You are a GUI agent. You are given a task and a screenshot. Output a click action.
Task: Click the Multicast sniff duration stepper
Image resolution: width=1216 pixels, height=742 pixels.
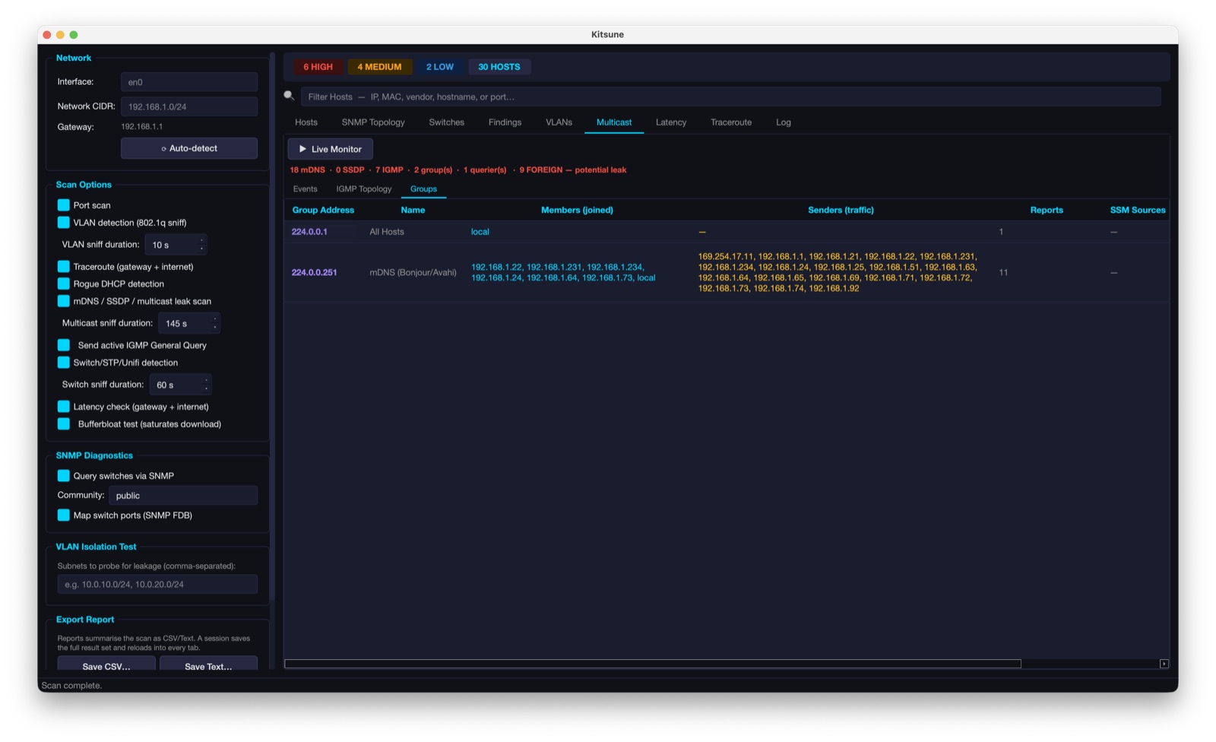215,324
